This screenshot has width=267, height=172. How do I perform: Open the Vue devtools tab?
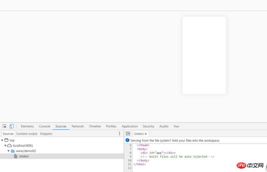tap(176, 126)
